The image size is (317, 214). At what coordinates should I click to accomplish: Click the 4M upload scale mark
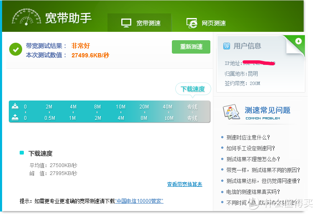point(121,118)
